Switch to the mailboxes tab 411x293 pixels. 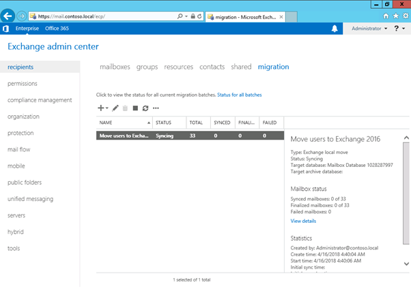(x=115, y=67)
